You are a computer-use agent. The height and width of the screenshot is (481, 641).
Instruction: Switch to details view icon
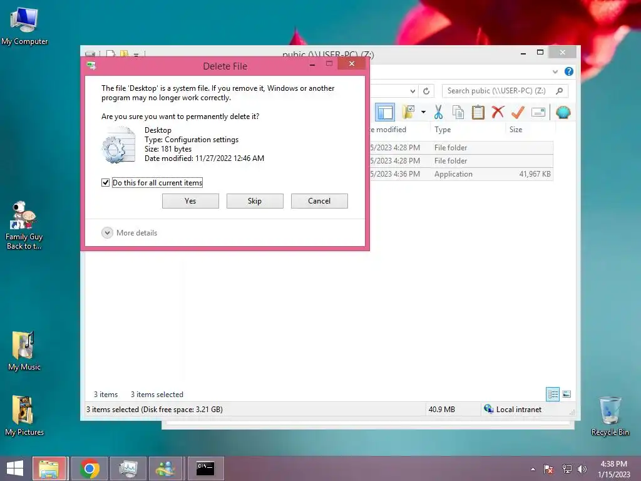coord(553,395)
